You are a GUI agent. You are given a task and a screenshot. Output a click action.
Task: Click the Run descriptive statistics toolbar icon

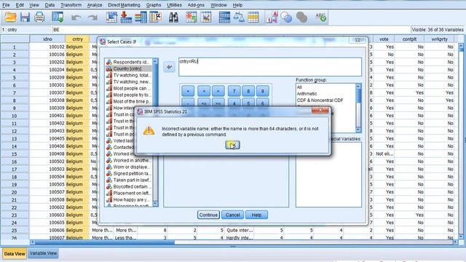click(x=155, y=17)
